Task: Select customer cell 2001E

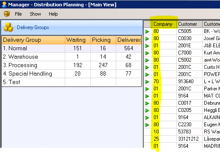Action: (x=189, y=46)
